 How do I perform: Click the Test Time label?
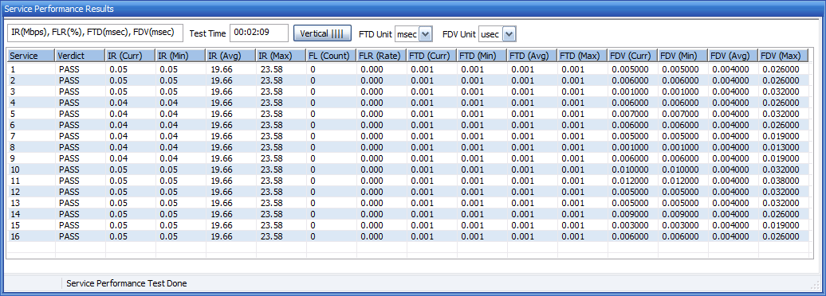tap(207, 33)
